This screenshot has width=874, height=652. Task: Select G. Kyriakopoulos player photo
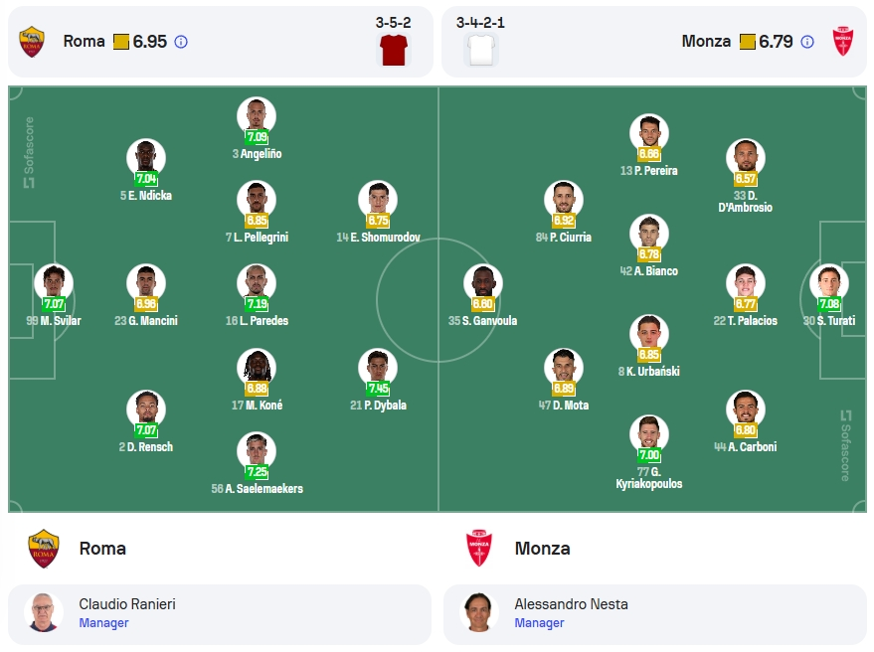tap(649, 434)
